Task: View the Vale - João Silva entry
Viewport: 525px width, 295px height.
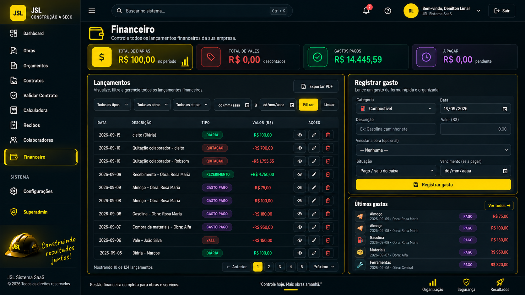Action: [x=300, y=240]
